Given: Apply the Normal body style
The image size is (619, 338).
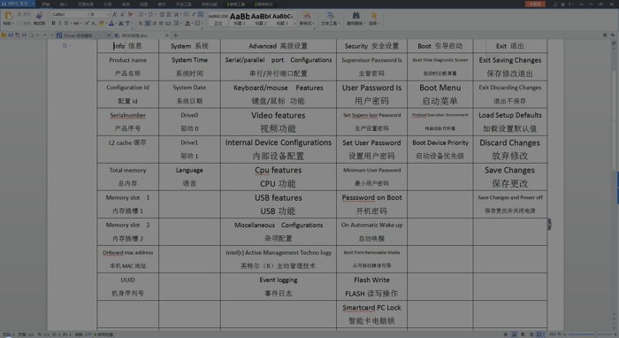Looking at the screenshot, I should pyautogui.click(x=218, y=19).
